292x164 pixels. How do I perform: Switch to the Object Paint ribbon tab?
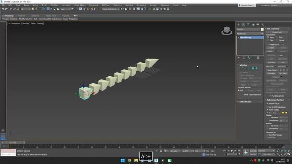click(51, 16)
